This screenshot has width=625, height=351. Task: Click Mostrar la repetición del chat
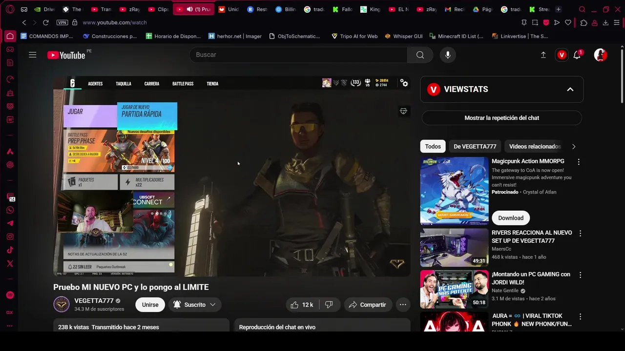coord(501,118)
